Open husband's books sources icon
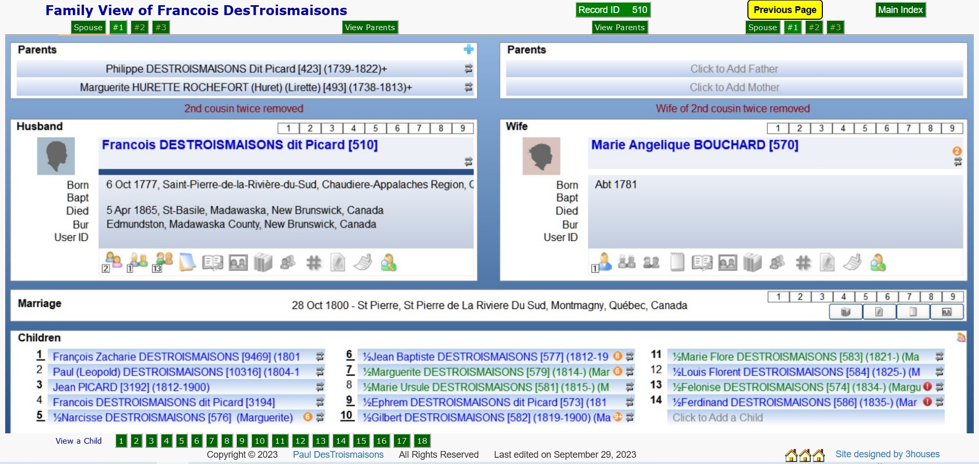This screenshot has height=464, width=979. 263,263
